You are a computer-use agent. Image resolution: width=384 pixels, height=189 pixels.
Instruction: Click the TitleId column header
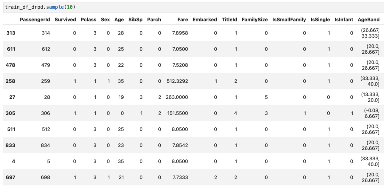pyautogui.click(x=229, y=19)
